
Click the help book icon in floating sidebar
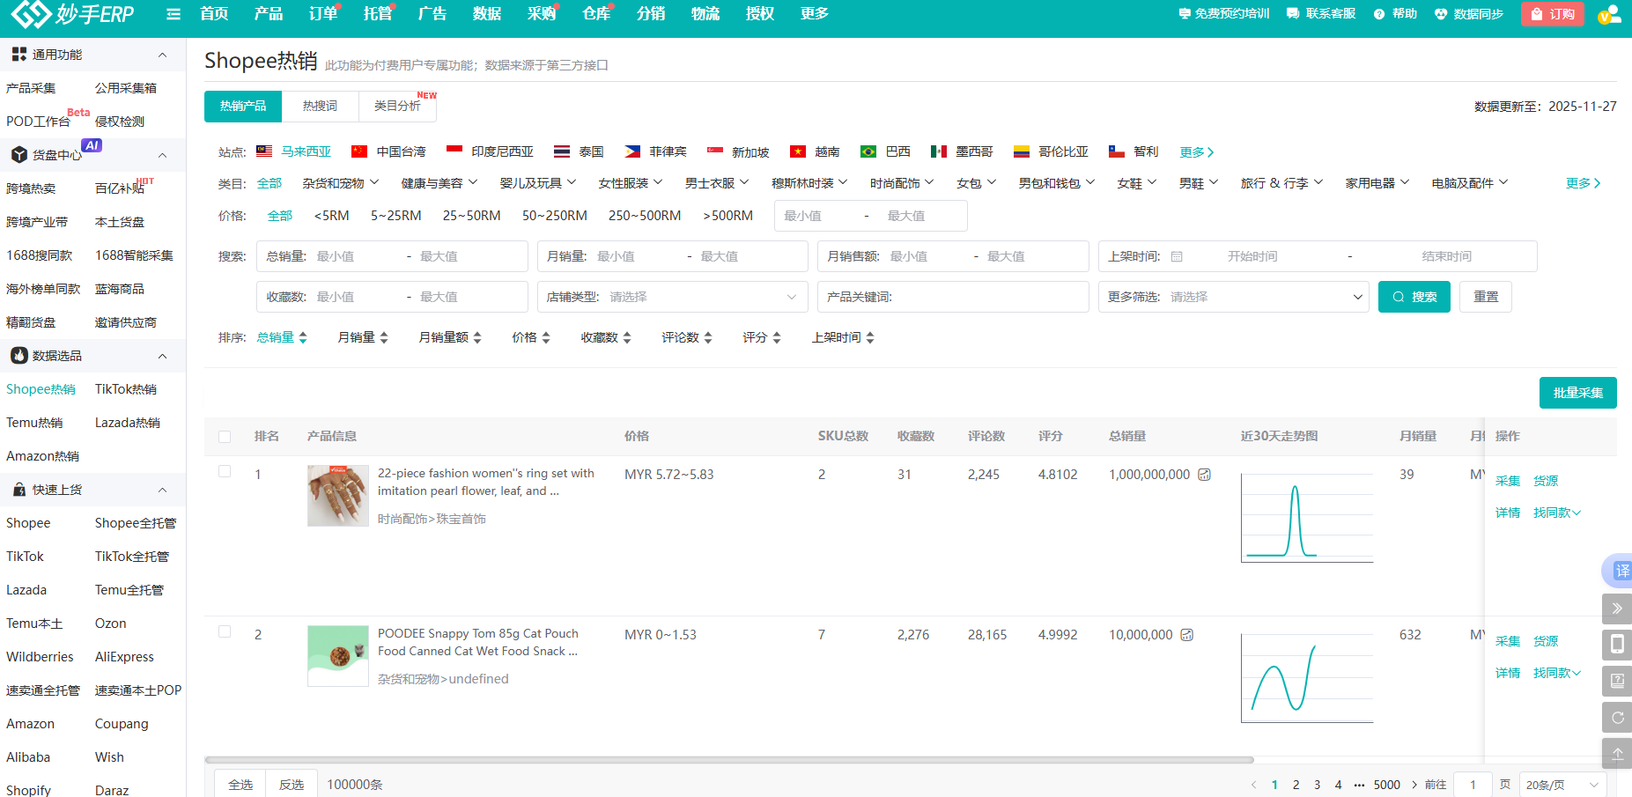tap(1617, 681)
